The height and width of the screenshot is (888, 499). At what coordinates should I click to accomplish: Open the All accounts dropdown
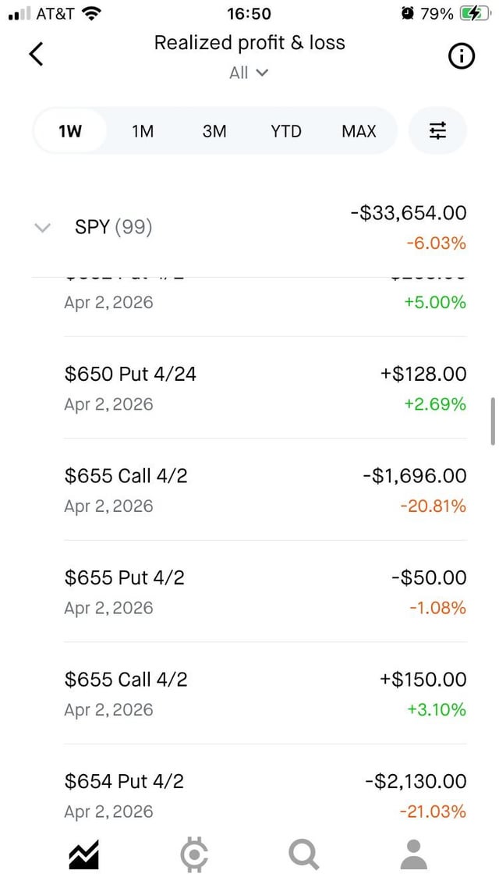pos(249,73)
